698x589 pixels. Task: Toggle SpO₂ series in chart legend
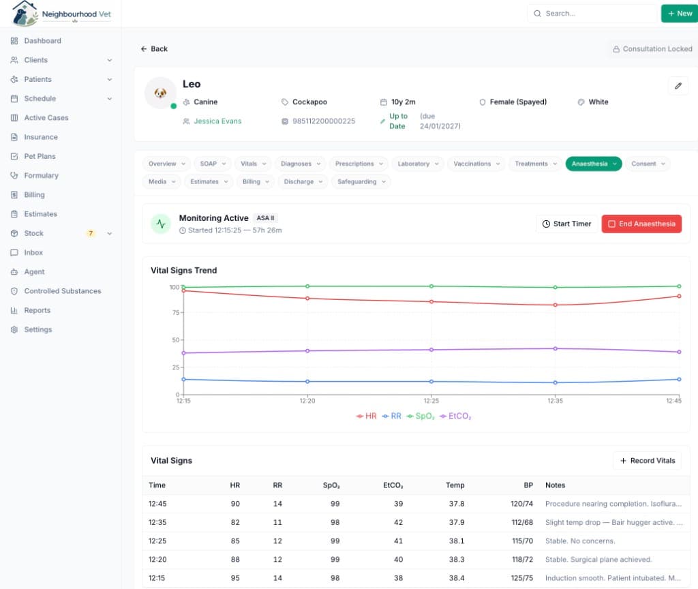click(420, 416)
